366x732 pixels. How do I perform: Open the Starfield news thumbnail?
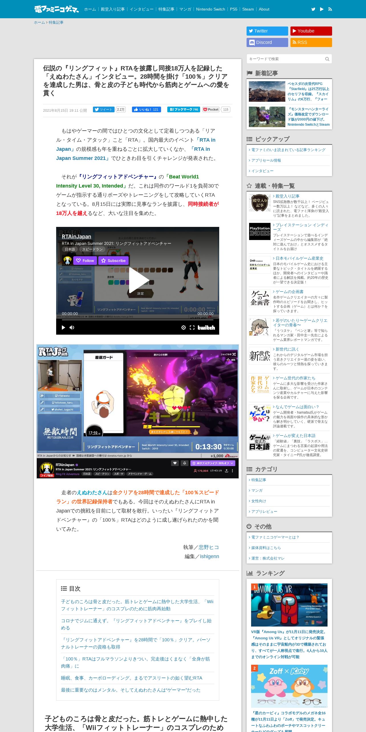267,91
